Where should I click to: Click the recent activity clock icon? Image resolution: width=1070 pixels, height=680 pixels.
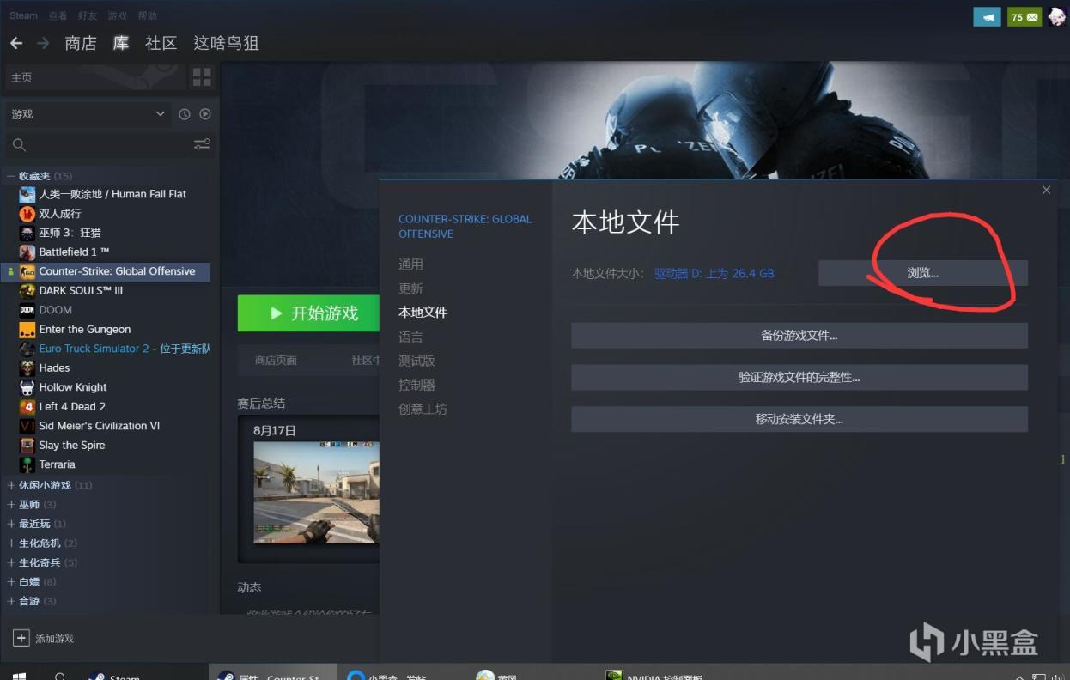pos(185,114)
